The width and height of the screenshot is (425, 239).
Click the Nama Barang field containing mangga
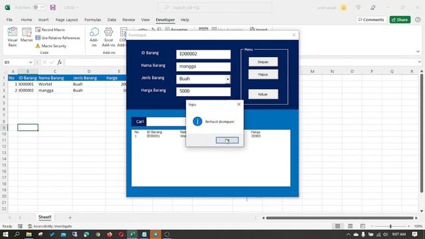[x=203, y=66]
